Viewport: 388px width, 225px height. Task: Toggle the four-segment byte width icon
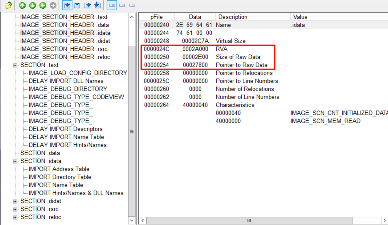[x=112, y=5]
